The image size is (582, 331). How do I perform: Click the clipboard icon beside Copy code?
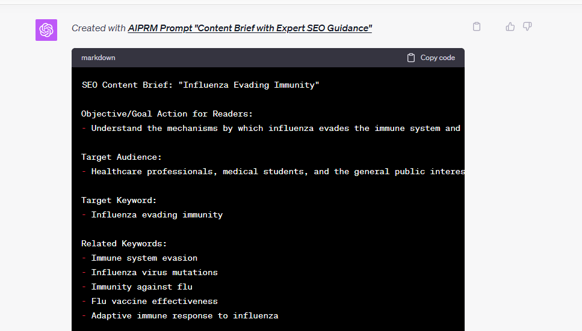click(x=411, y=58)
